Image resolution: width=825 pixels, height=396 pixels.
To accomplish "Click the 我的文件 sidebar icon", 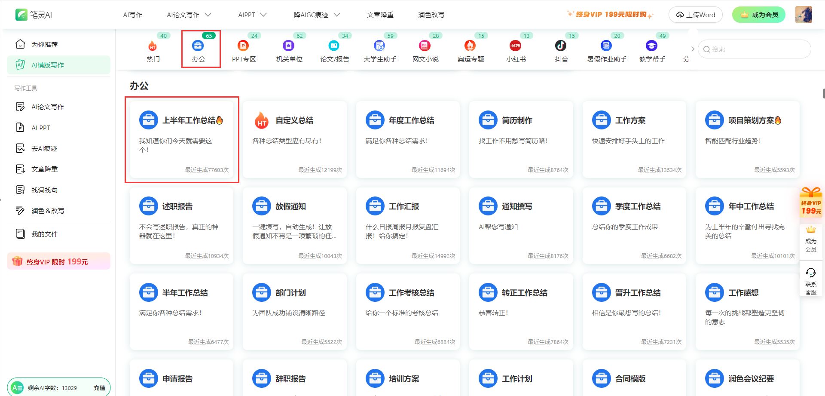I will (x=20, y=234).
